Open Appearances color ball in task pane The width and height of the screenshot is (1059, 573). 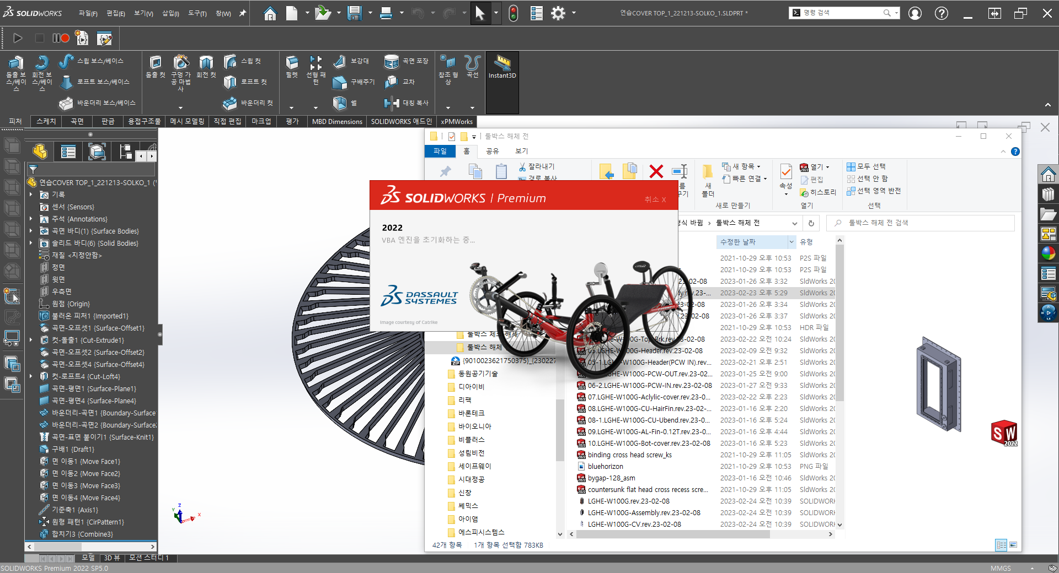[x=1048, y=253]
